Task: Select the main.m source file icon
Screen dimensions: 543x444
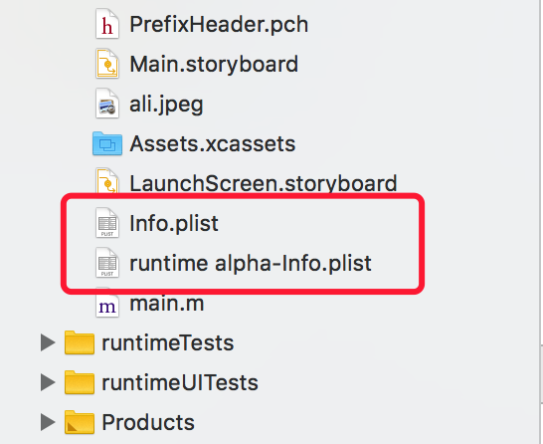Action: click(x=107, y=305)
